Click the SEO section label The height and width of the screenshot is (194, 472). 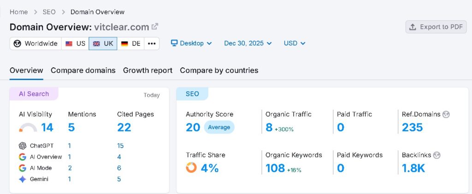pyautogui.click(x=192, y=94)
